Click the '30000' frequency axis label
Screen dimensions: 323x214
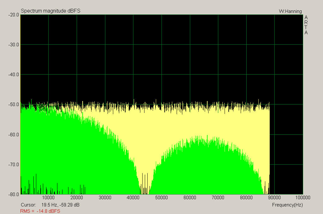(x=105, y=198)
